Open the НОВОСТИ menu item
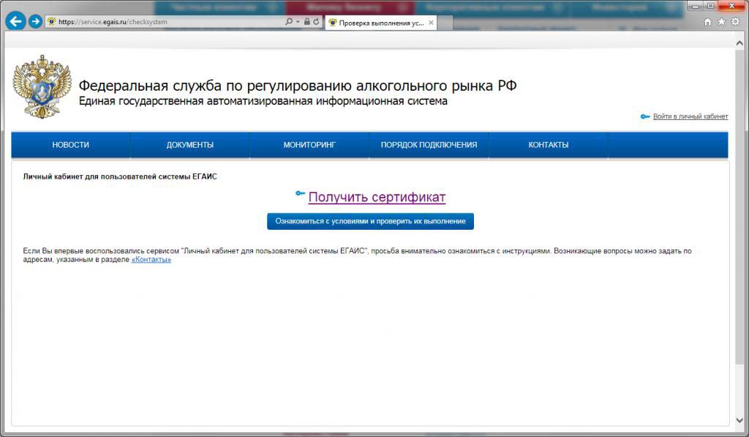The width and height of the screenshot is (749, 437). [71, 145]
